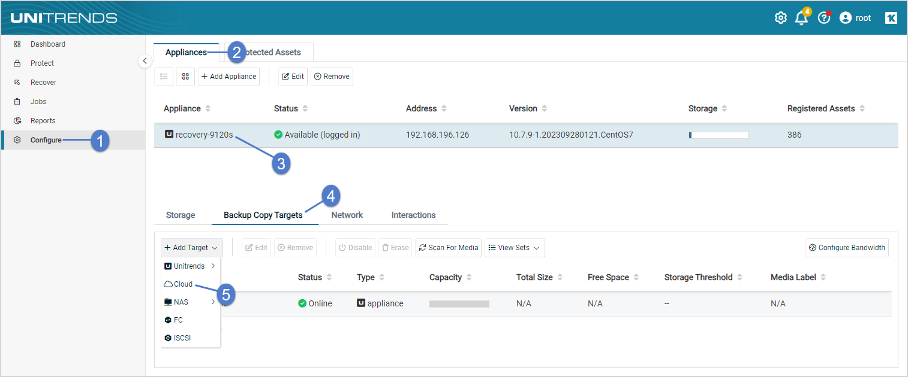Click the Configure gear icon in sidebar
Viewport: 908px width, 377px height.
pos(17,140)
